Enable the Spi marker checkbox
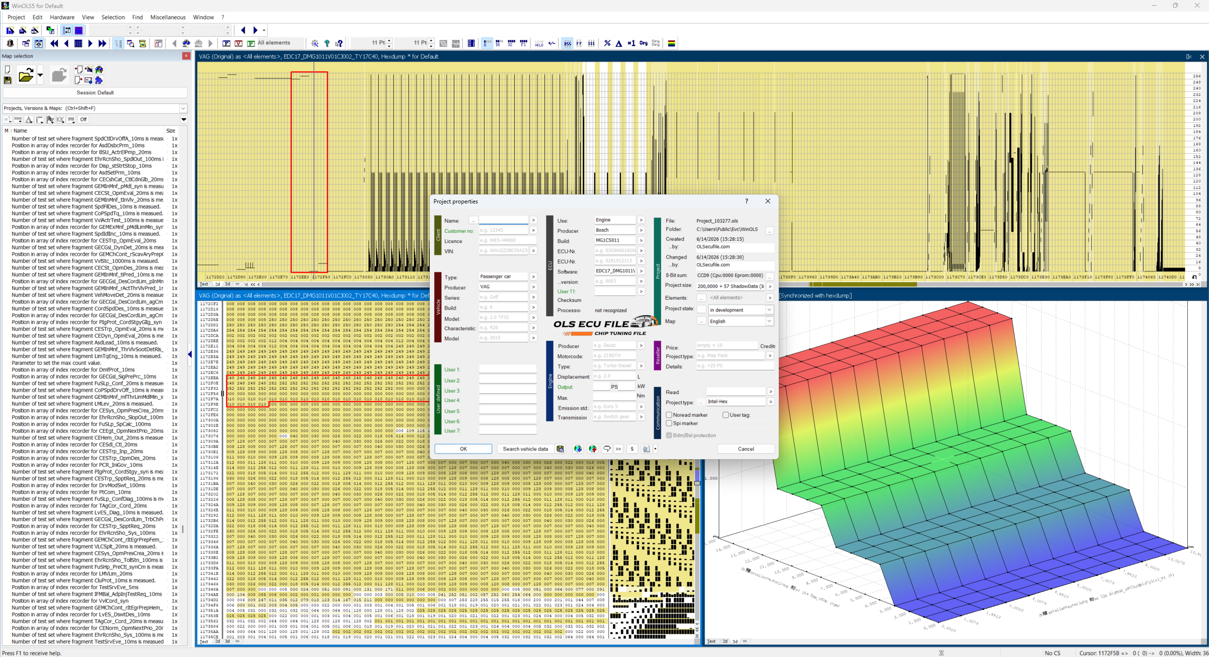 pyautogui.click(x=669, y=423)
